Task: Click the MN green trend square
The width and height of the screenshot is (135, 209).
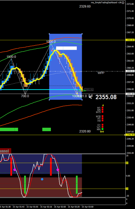Action: click(103, 129)
